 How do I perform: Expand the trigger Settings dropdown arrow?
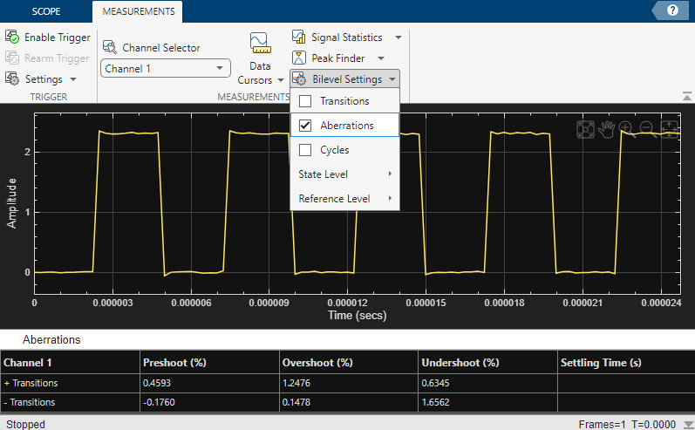tap(73, 79)
